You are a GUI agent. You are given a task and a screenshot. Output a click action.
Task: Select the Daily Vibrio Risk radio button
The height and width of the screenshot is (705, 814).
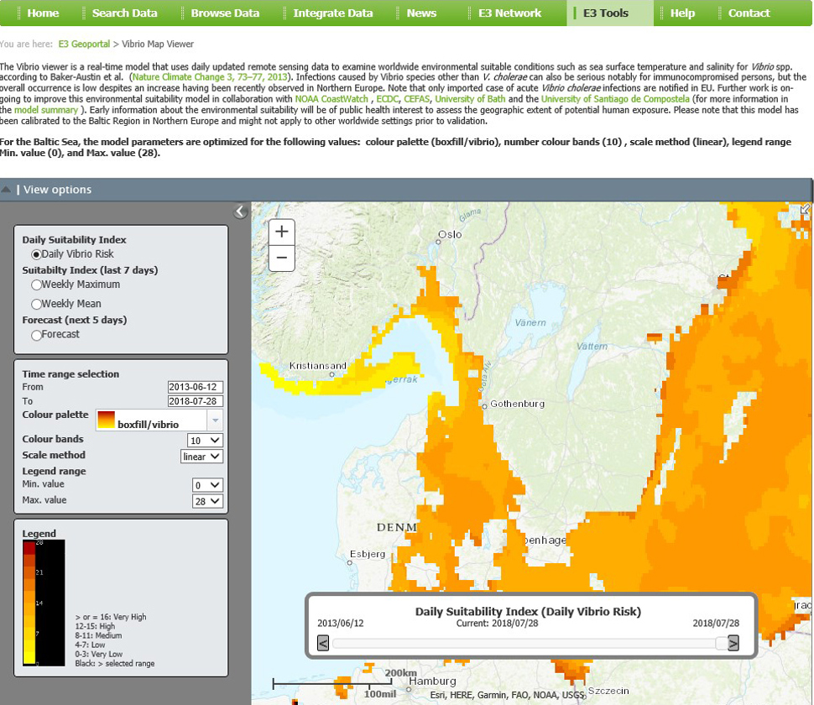(36, 254)
